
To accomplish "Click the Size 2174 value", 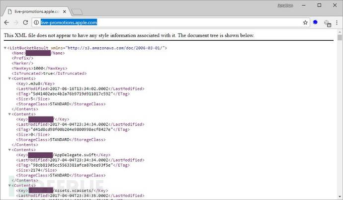I will tap(36, 170).
